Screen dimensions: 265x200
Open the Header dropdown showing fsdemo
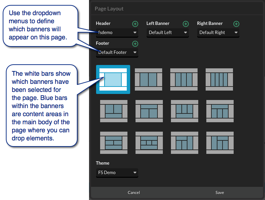117,33
